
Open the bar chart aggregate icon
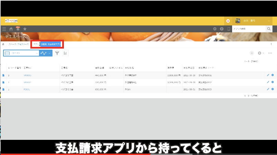[65, 53]
